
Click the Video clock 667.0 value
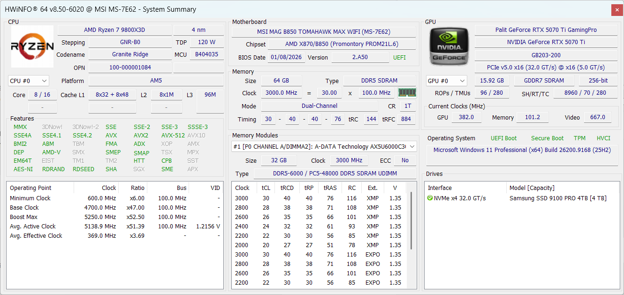[x=597, y=117]
